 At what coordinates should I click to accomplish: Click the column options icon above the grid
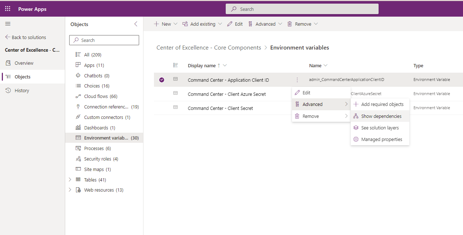[176, 65]
